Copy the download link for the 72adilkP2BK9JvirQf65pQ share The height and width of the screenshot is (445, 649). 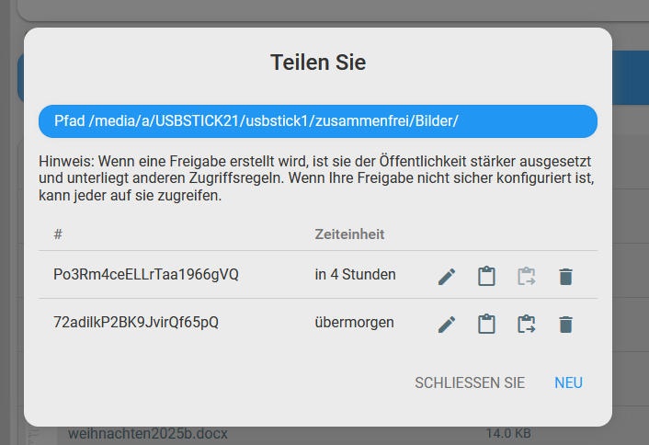point(526,324)
